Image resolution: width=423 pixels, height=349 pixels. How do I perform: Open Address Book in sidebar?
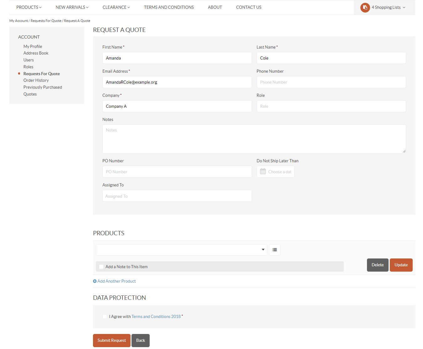tap(36, 53)
